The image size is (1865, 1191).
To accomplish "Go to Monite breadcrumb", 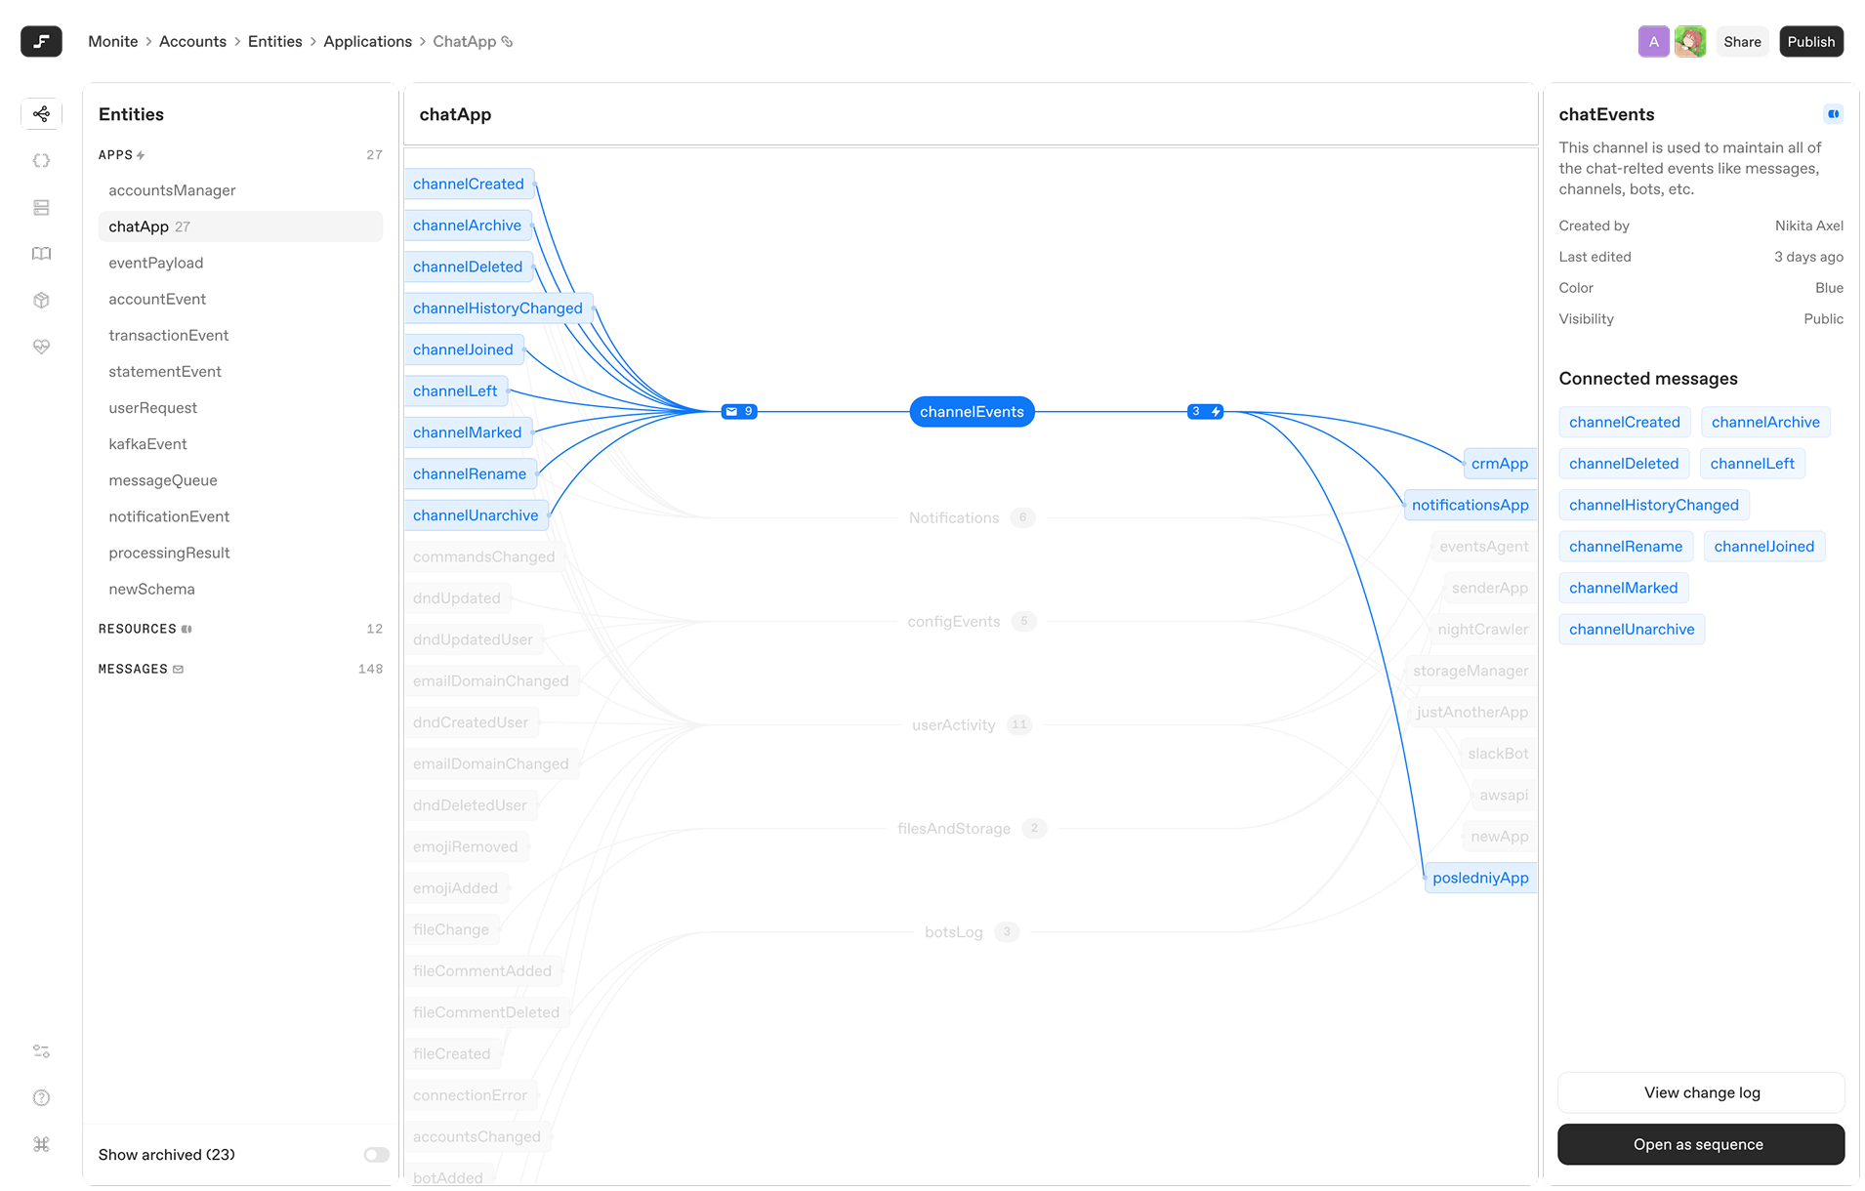I will point(113,42).
